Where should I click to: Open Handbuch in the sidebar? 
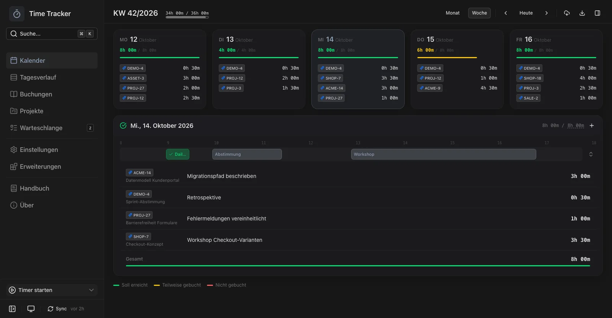tap(52, 188)
